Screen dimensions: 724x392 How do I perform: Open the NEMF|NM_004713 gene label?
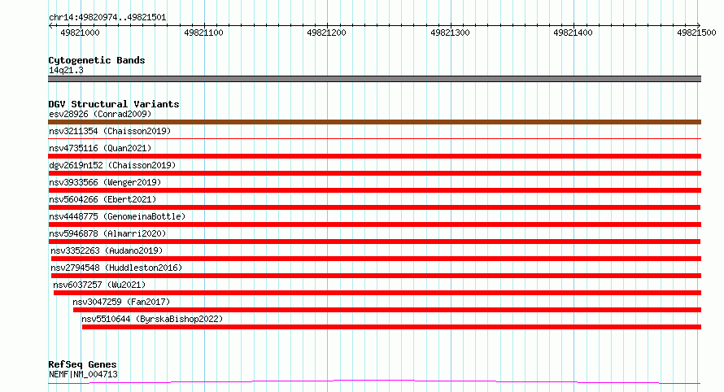(x=83, y=374)
